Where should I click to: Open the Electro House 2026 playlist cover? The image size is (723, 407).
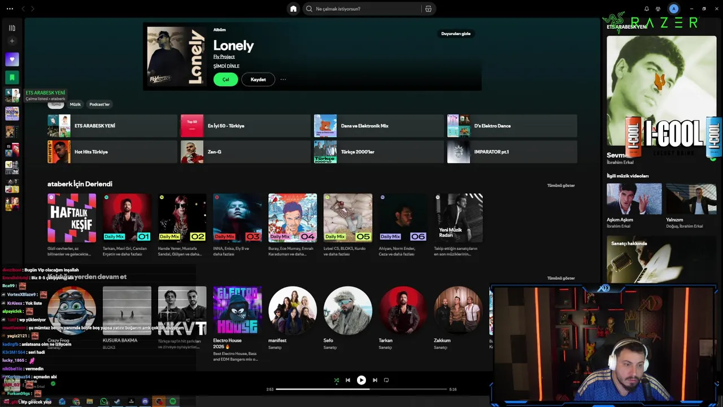(x=237, y=310)
